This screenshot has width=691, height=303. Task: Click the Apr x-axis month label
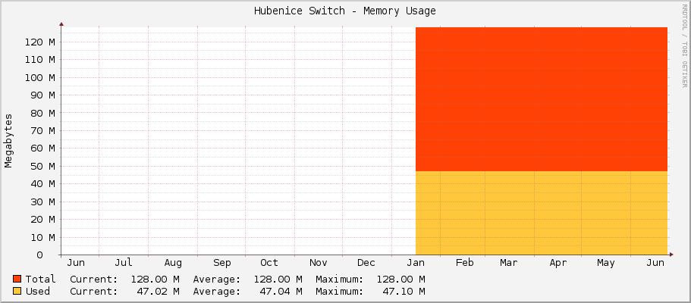558,263
